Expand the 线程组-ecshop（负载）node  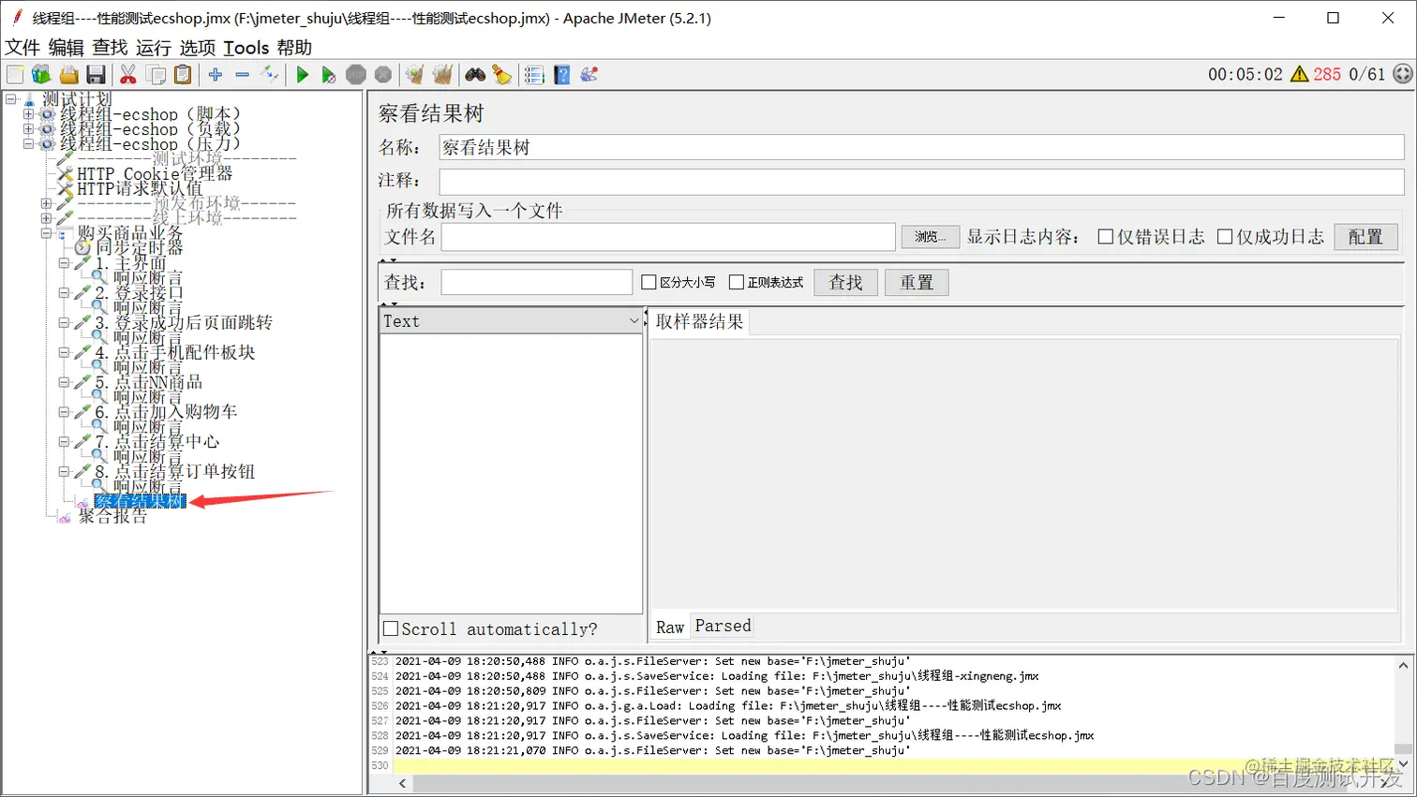(28, 129)
